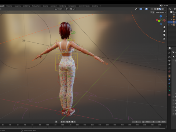This screenshot has height=132, width=176.
Task: Switch to the Texture Paint tab
Action: [36, 6]
